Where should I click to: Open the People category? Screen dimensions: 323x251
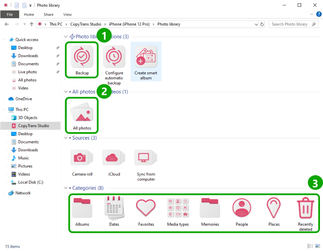(242, 208)
